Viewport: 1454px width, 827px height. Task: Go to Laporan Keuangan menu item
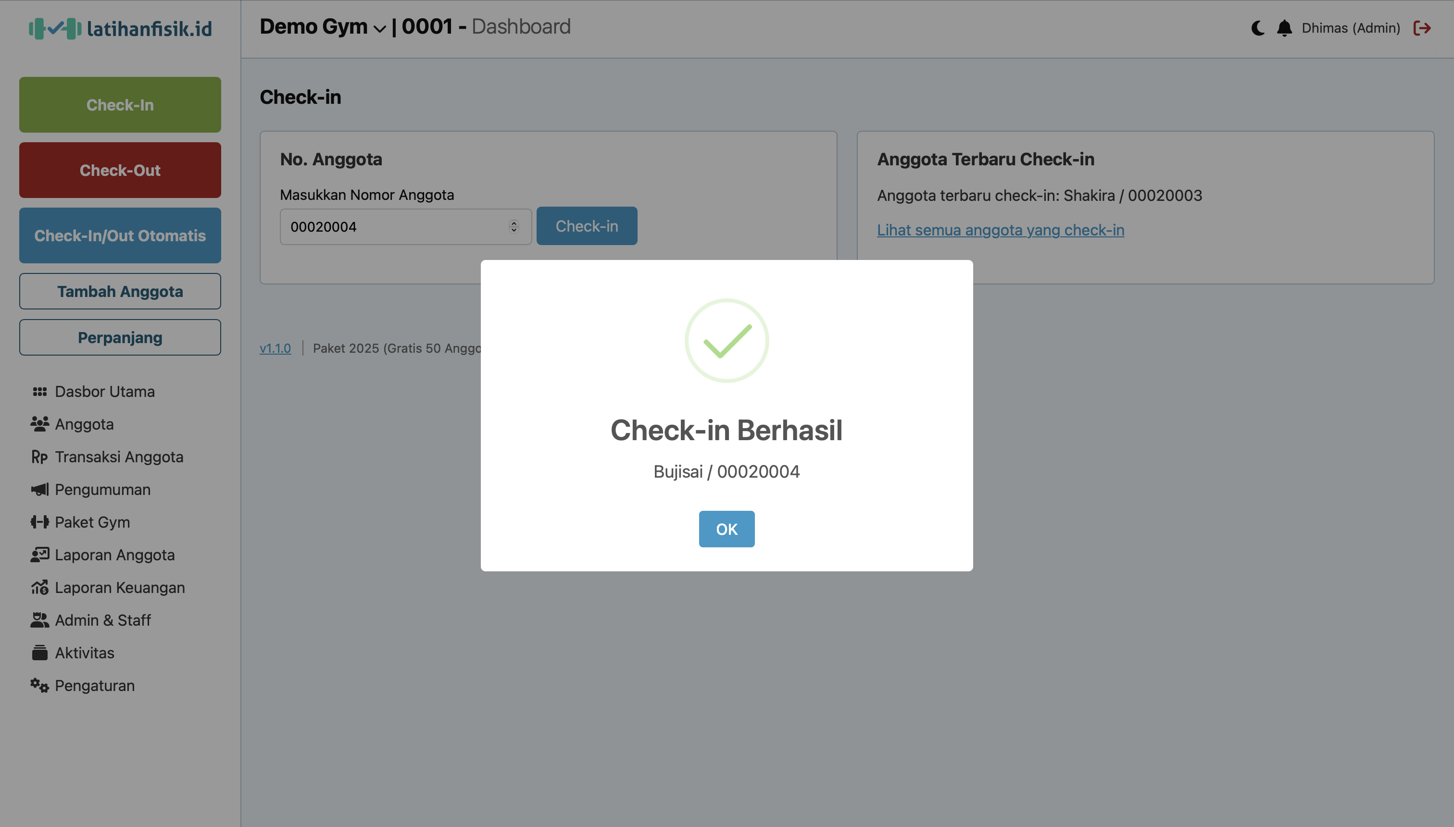pos(119,588)
